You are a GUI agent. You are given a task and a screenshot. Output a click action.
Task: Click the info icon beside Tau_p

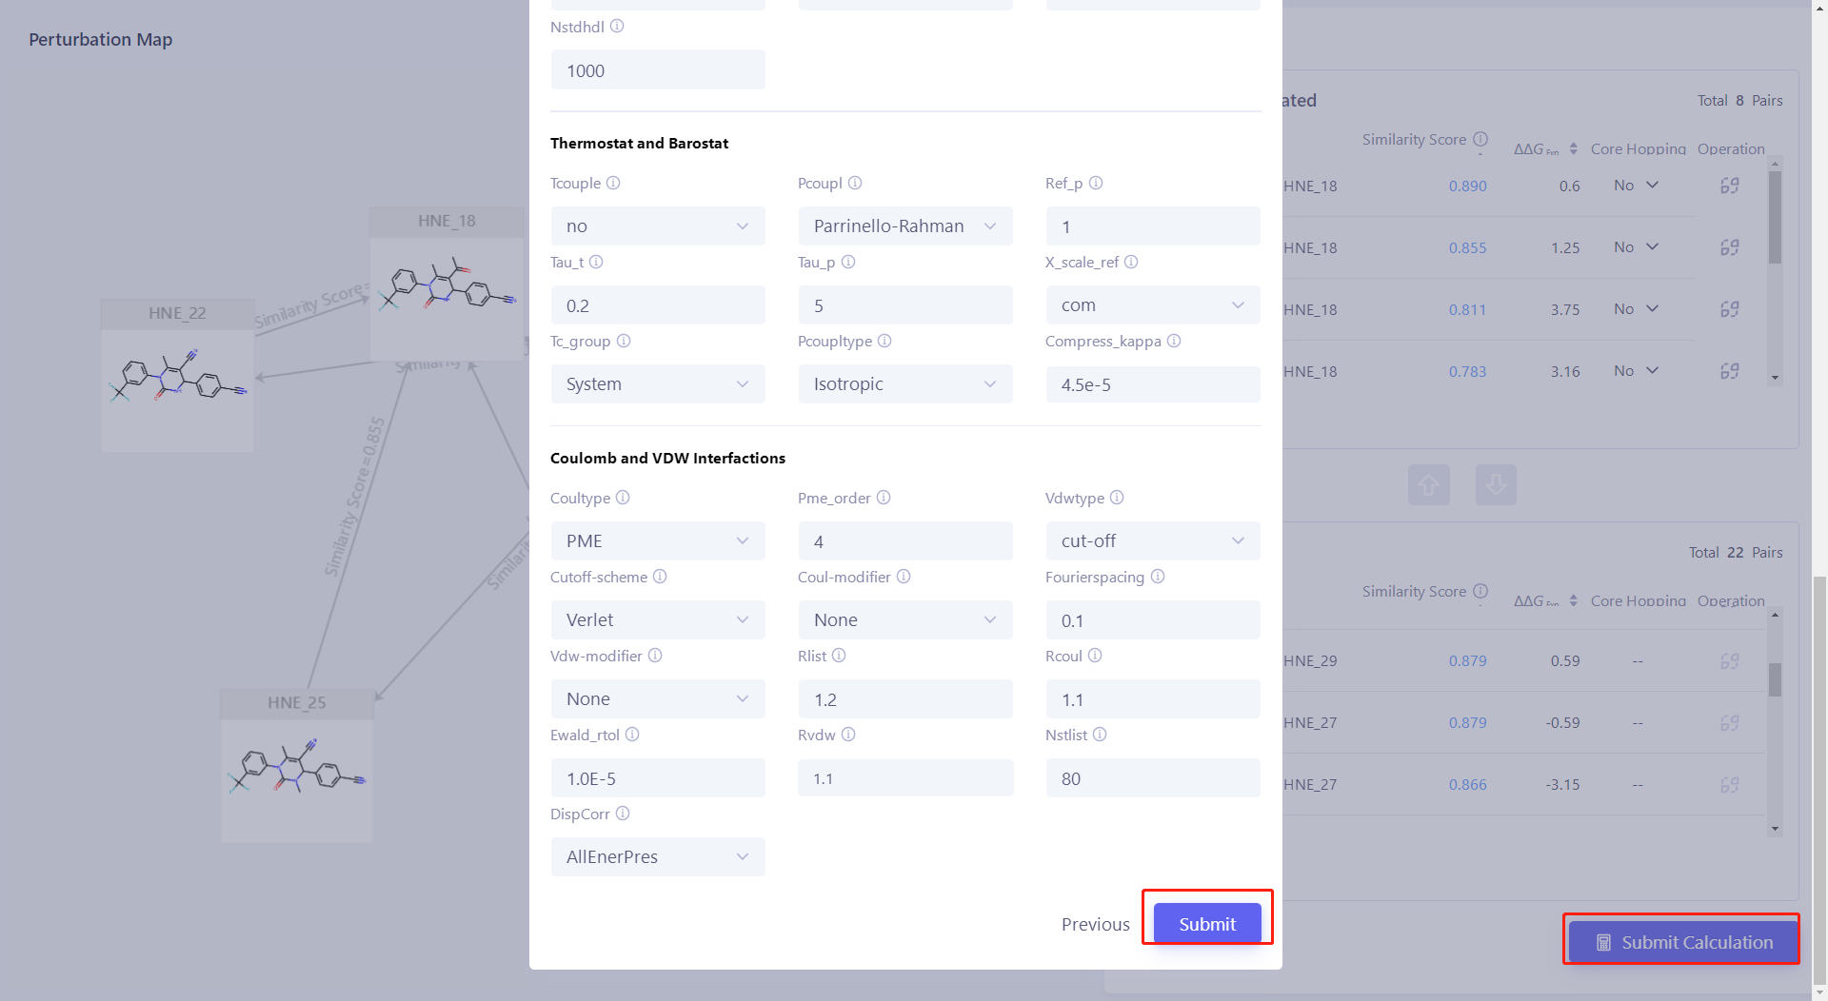pyautogui.click(x=849, y=262)
